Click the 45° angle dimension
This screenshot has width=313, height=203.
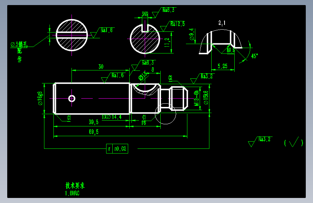tap(254, 56)
